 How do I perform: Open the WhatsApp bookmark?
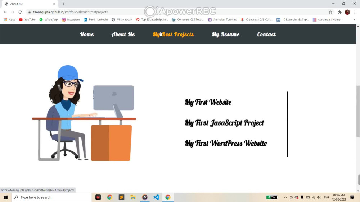pyautogui.click(x=49, y=20)
